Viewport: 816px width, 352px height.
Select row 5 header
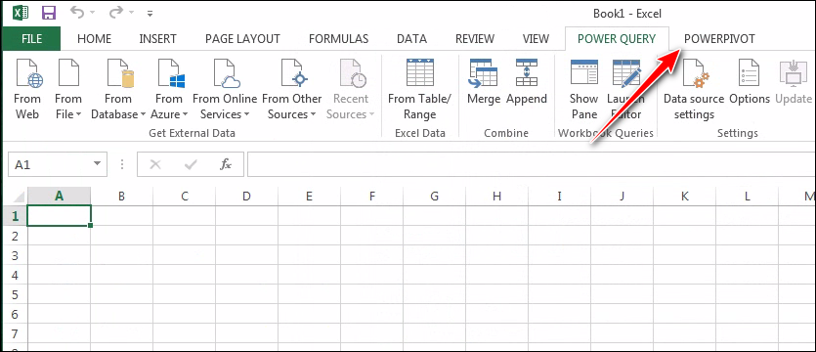tap(15, 294)
